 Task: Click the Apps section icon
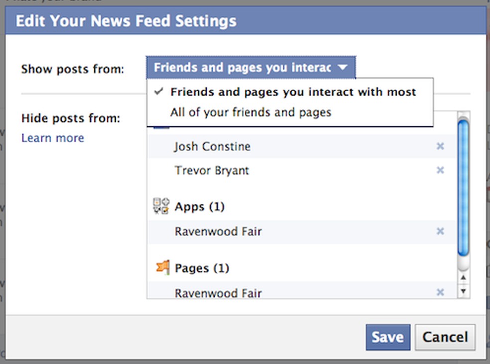(x=160, y=206)
